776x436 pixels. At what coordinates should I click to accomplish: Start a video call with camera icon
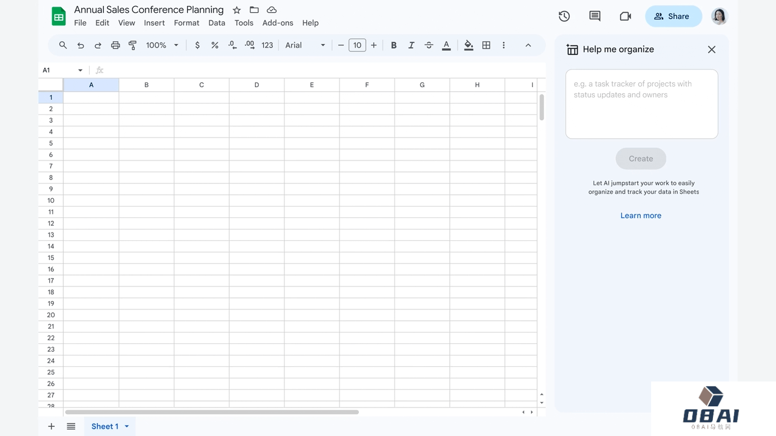point(625,16)
